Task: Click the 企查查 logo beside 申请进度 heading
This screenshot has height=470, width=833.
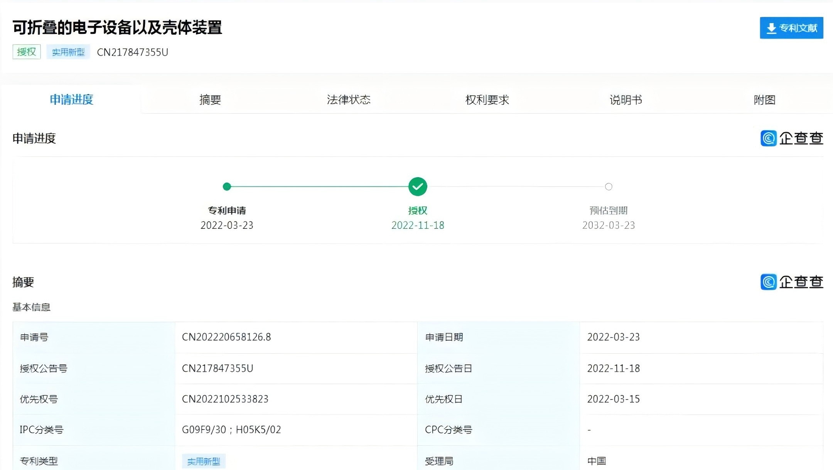Action: pyautogui.click(x=792, y=138)
